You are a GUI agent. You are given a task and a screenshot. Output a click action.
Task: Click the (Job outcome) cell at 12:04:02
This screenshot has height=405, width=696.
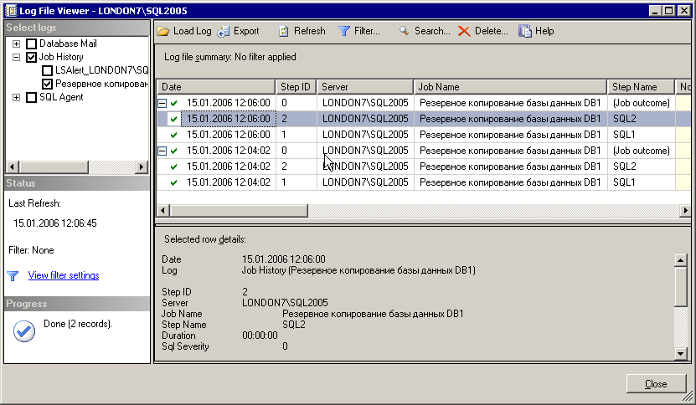click(642, 151)
